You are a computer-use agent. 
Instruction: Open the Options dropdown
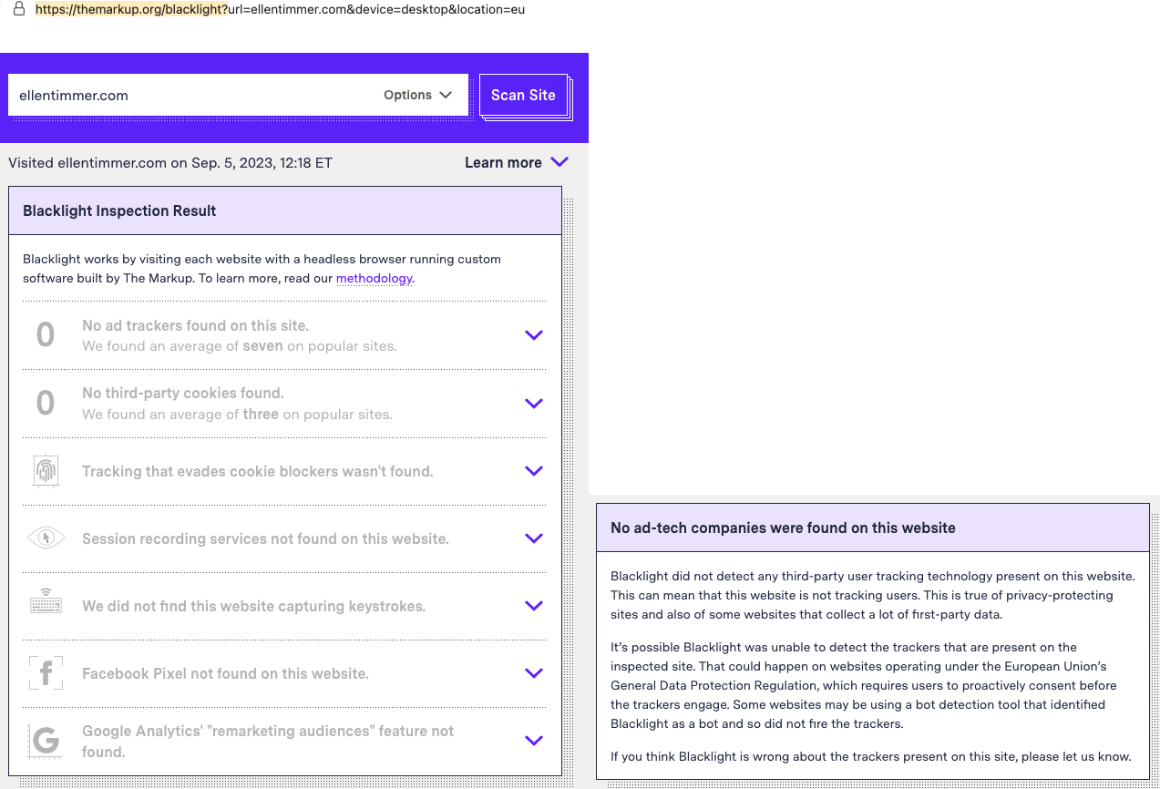tap(417, 95)
